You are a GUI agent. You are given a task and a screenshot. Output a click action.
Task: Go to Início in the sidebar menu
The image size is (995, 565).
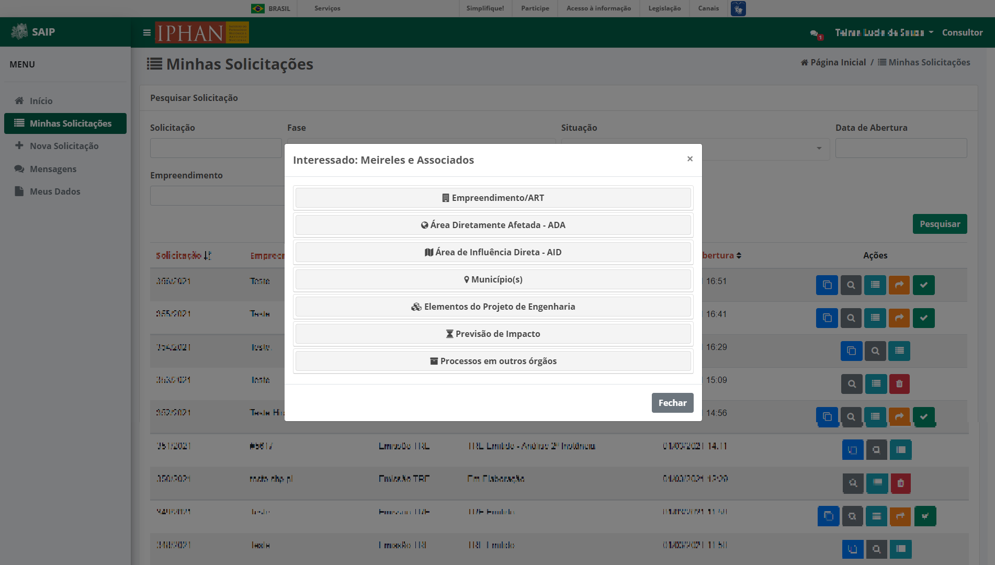[65, 101]
